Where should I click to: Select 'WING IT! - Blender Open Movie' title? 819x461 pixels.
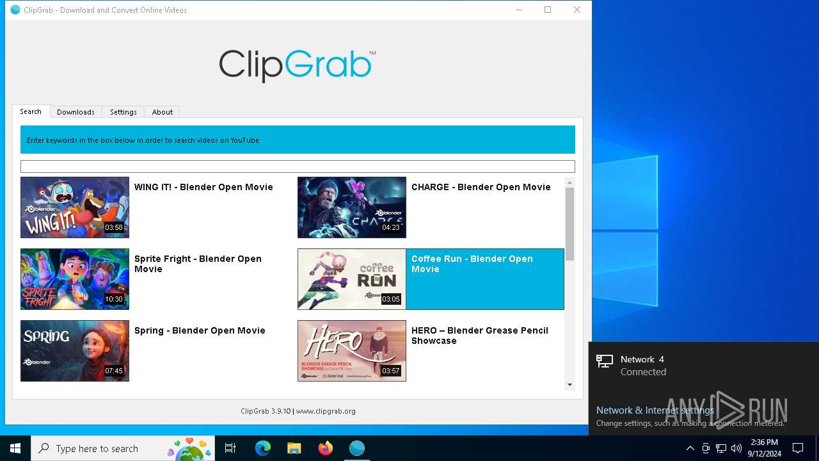tap(203, 187)
